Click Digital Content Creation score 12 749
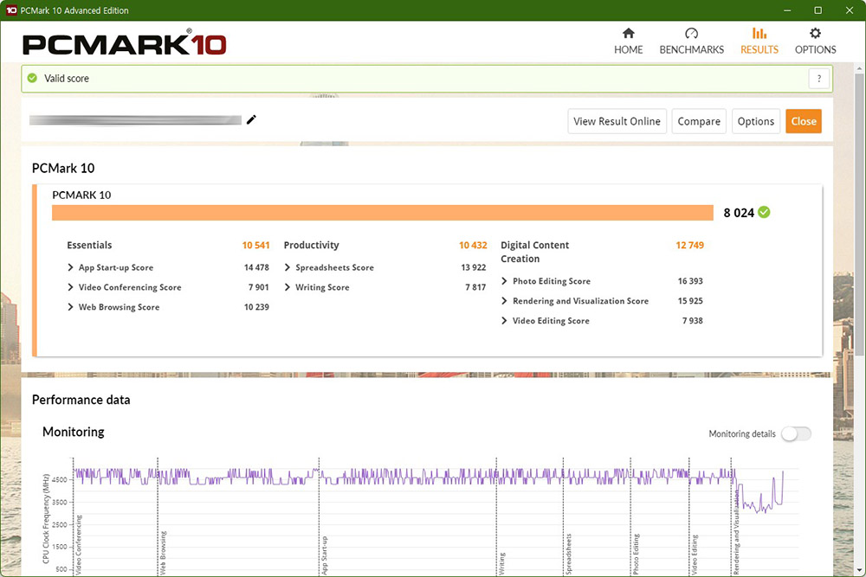This screenshot has height=577, width=866. point(690,246)
